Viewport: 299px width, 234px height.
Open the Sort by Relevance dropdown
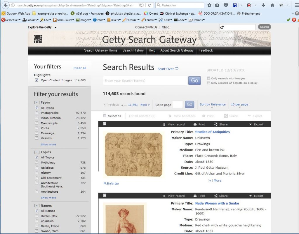click(x=212, y=105)
